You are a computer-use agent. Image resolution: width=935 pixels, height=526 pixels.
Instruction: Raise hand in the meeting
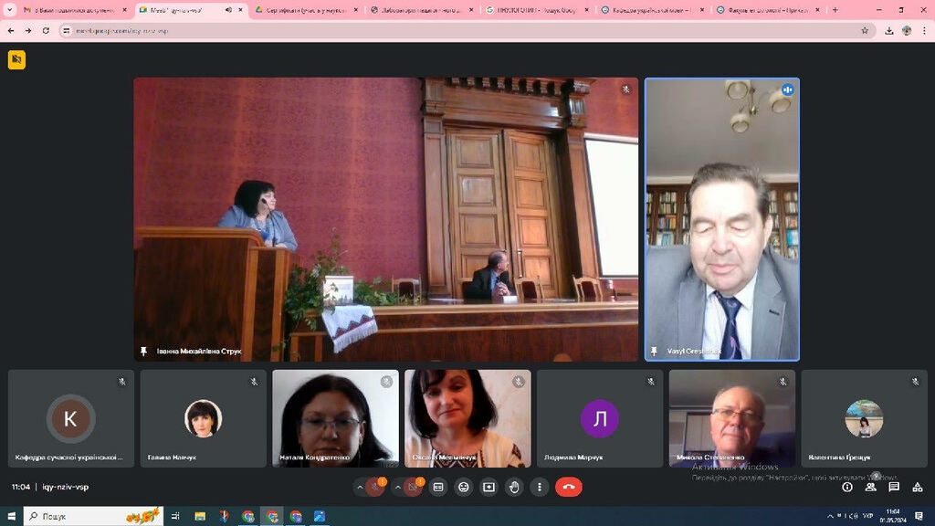514,487
